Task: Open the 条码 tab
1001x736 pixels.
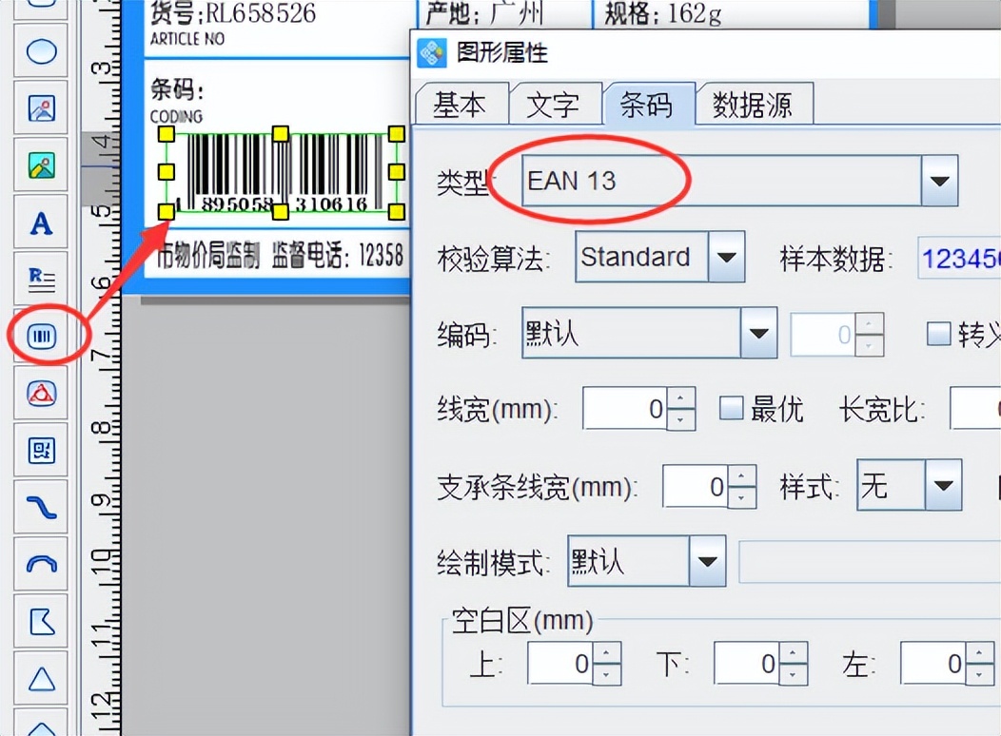Action: point(647,104)
